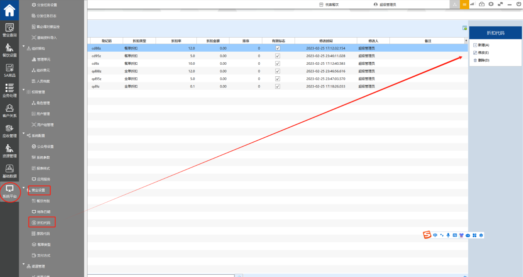Collapse the 组织架构 tree group

click(23, 47)
